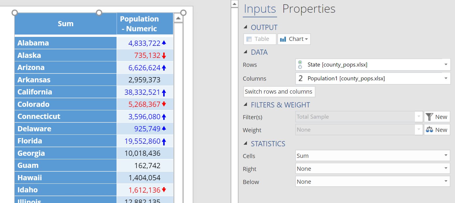Click the numeric '2' icon beside Population1
The image size is (455, 203).
coord(300,78)
